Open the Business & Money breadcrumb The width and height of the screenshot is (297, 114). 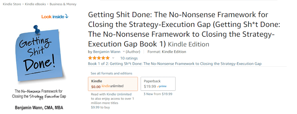coord(63,4)
